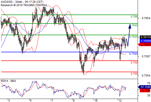Click the green 0.766 resistance label
Viewport: 151px width, 102px height.
134,17
